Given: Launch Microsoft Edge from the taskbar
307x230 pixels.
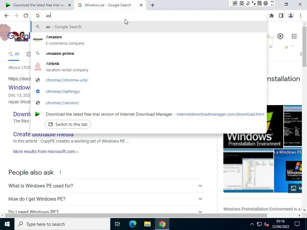Looking at the screenshot, I should tap(133, 224).
